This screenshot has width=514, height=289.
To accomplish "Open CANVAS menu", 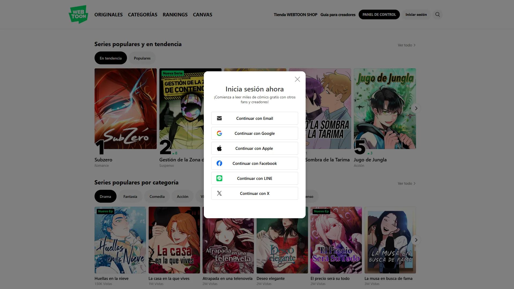I will click(x=202, y=15).
